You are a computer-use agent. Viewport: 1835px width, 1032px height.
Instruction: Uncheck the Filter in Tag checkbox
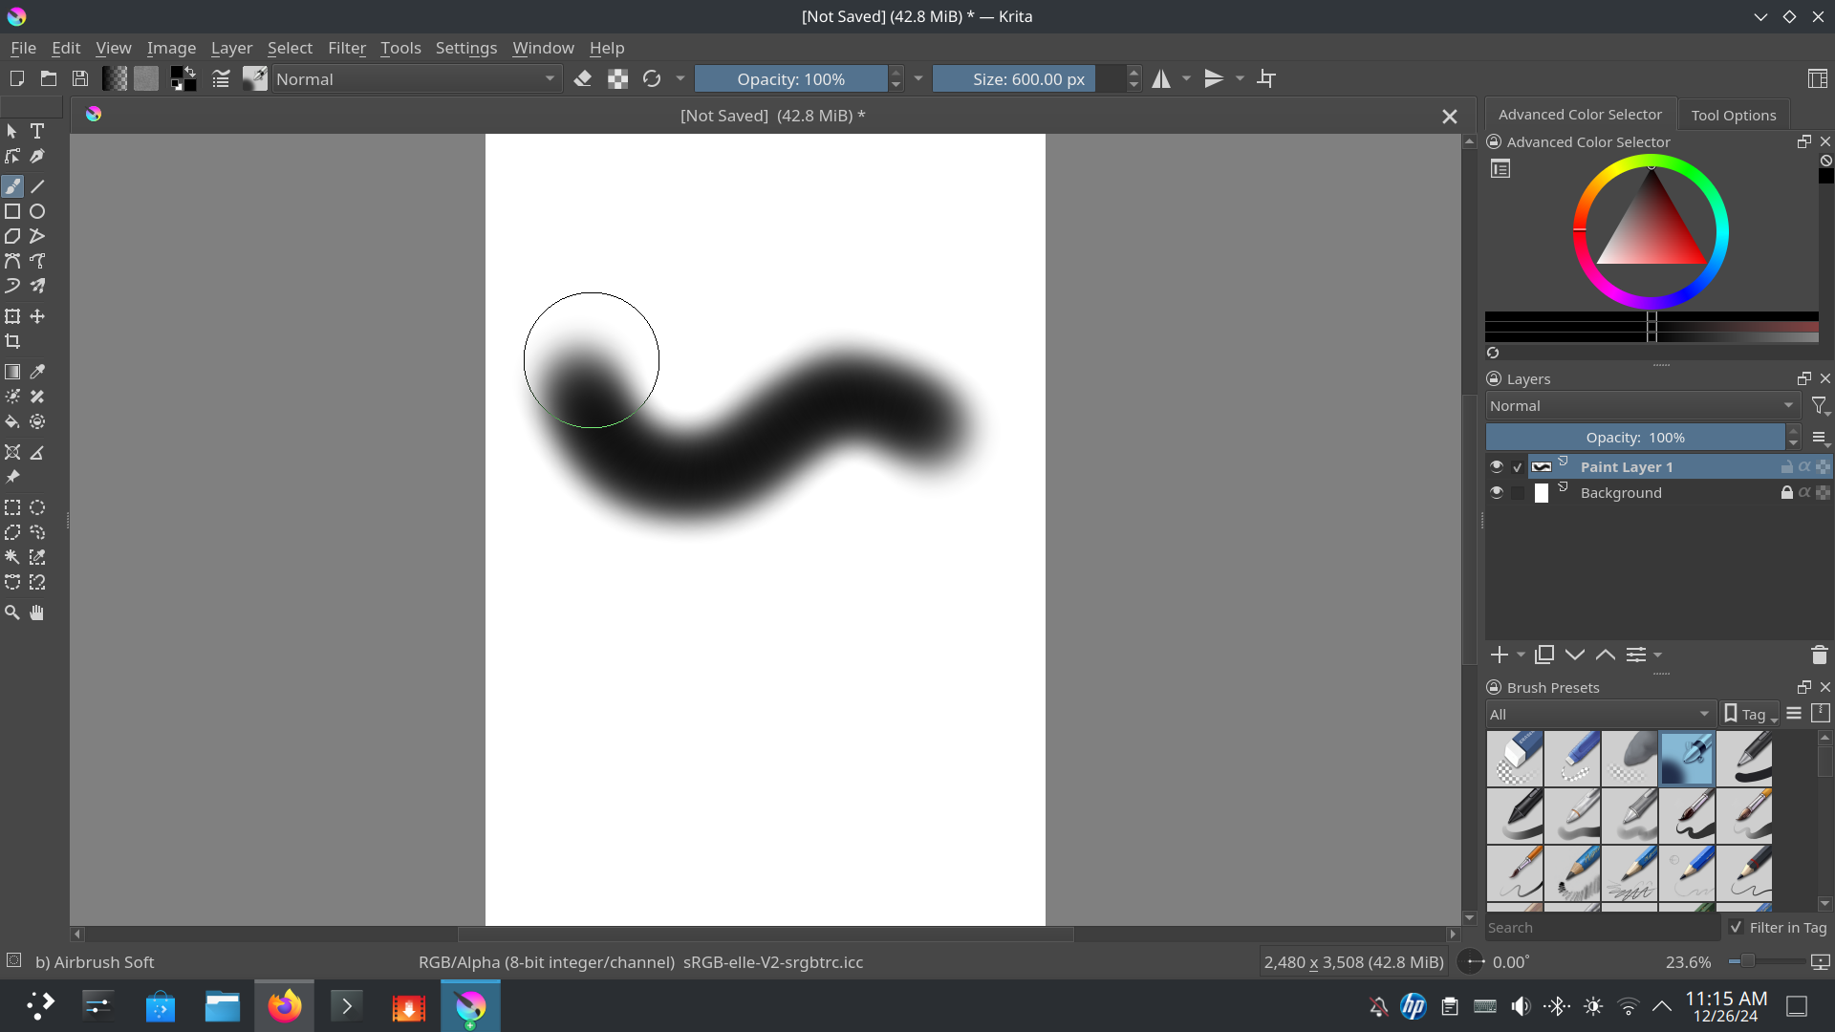[x=1737, y=927]
